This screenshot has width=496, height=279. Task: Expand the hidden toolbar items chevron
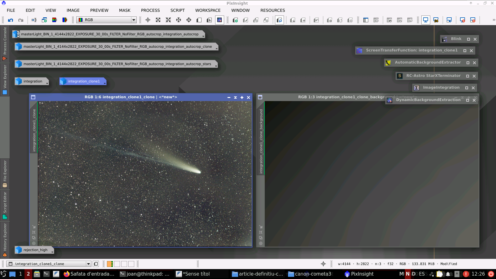(494, 20)
